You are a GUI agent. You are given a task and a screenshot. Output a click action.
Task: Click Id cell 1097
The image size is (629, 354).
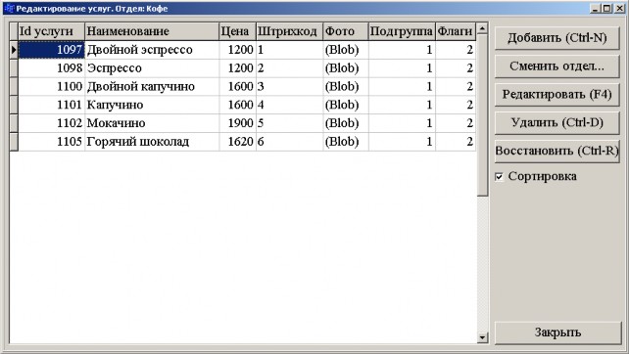[x=51, y=50]
